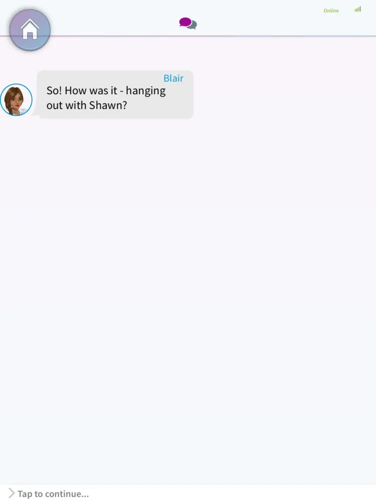Click the "So! How was it" text
The height and width of the screenshot is (501, 376).
[x=82, y=90]
